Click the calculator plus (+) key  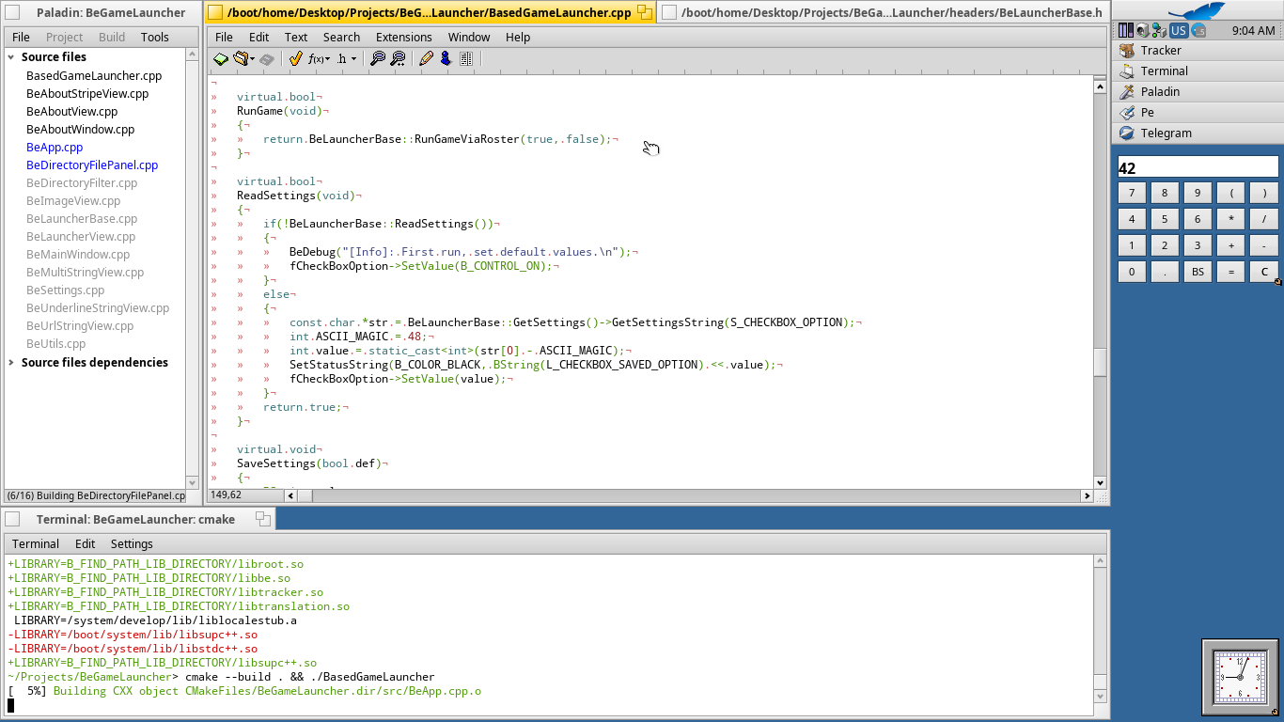[1230, 245]
